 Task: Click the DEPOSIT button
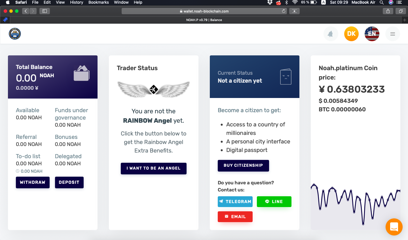tap(69, 182)
